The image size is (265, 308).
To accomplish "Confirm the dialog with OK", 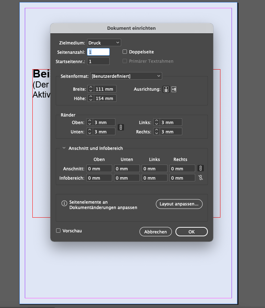I will [191, 232].
